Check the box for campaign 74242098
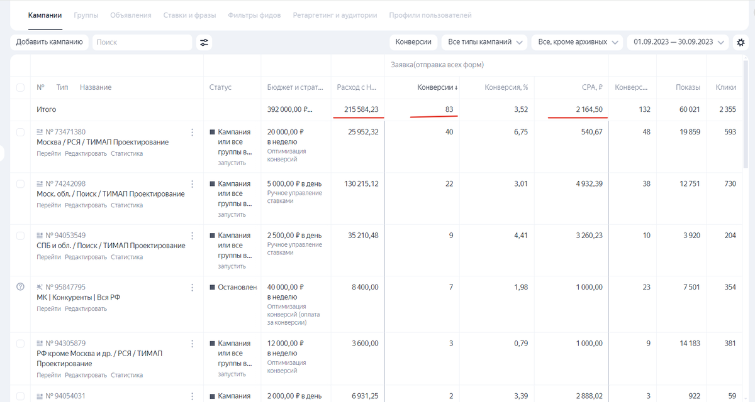Image resolution: width=755 pixels, height=402 pixels. [x=20, y=184]
